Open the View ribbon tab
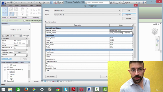The height and width of the screenshot is (92, 163). coord(31,5)
